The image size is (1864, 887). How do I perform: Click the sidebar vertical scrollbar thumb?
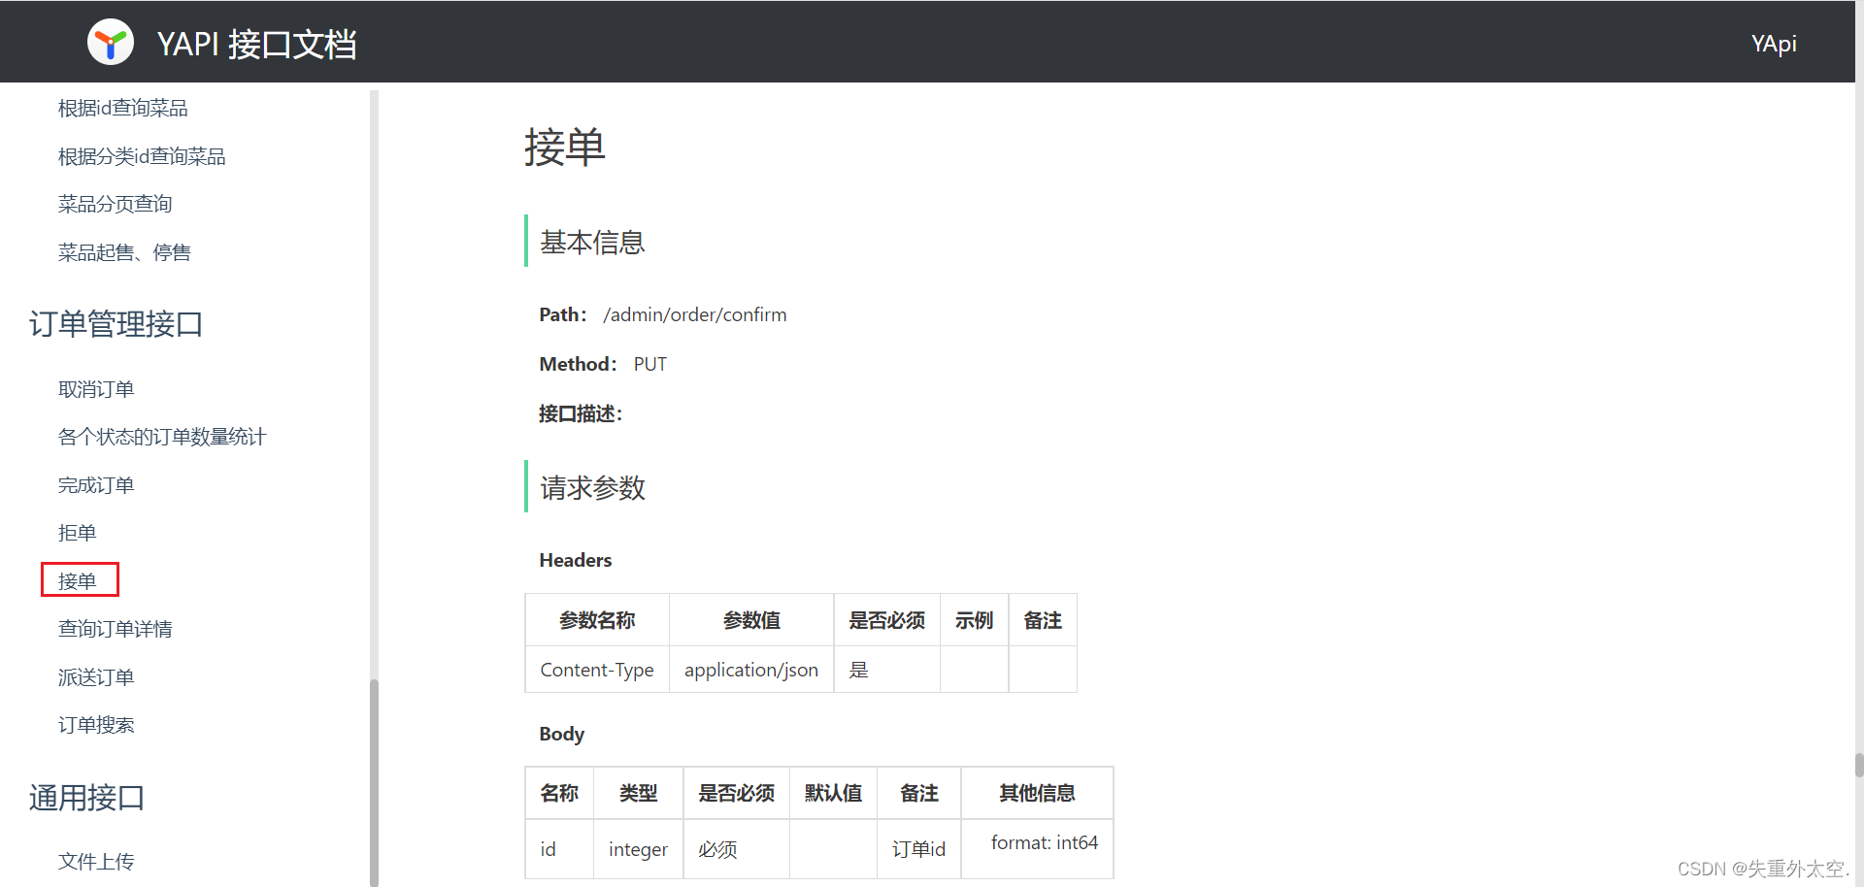pyautogui.click(x=374, y=782)
